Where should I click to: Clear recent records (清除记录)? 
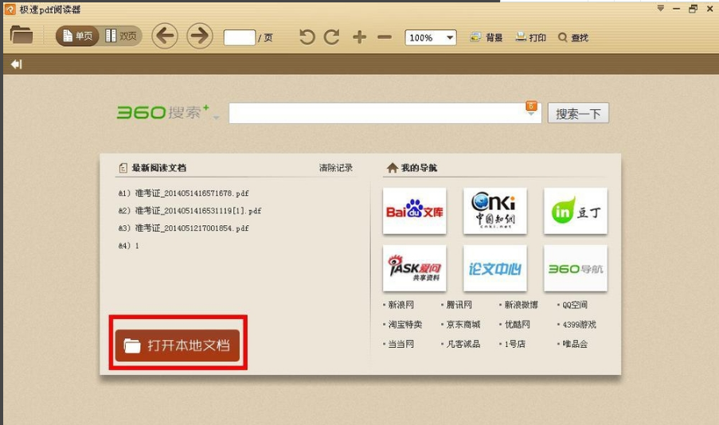tap(336, 168)
